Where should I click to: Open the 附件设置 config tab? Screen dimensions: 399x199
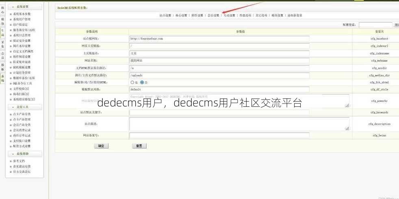(197, 15)
